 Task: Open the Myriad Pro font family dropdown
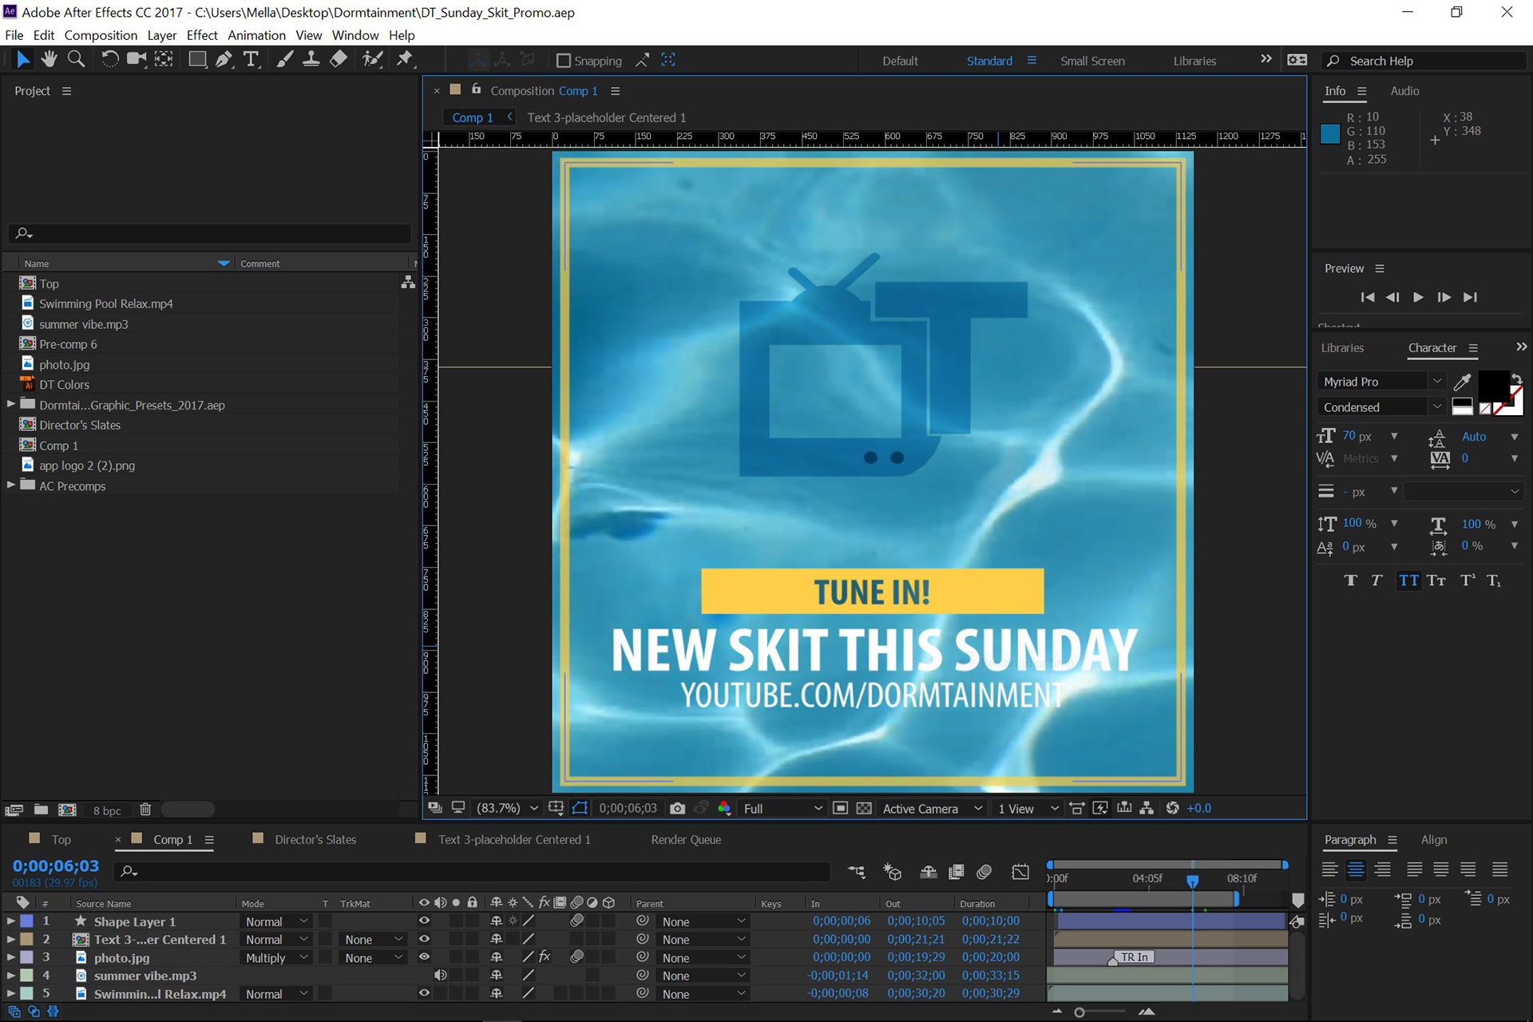click(1381, 382)
